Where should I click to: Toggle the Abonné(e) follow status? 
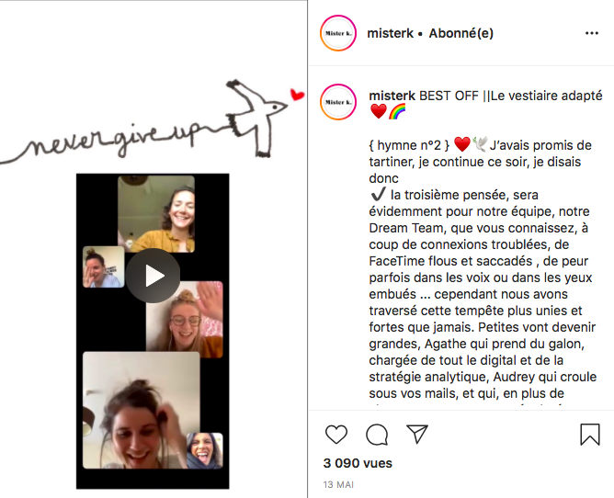tap(460, 33)
